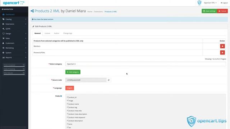The width and height of the screenshot is (230, 129).
Task: Toggle the product description checkbox
Action: tap(68, 120)
